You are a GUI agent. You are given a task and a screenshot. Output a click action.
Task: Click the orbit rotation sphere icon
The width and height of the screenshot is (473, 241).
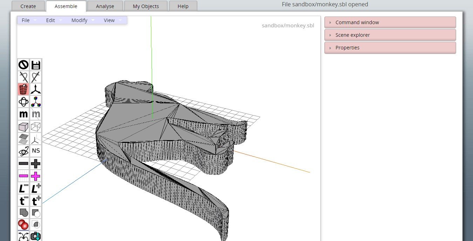[23, 102]
